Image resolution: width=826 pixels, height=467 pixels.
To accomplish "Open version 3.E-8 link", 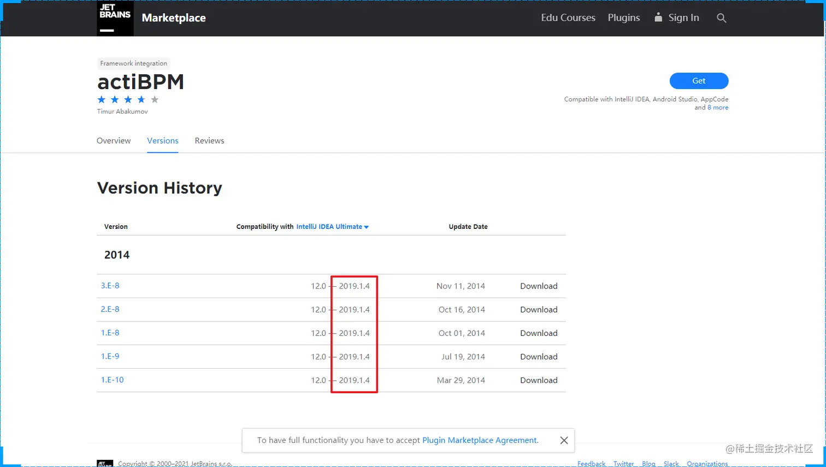I will pos(110,286).
